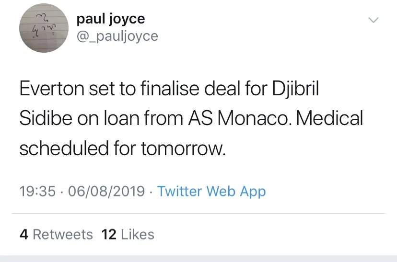Open the @_pauljoyce handle link
Image resolution: width=397 pixels, height=262 pixels.
click(x=117, y=36)
